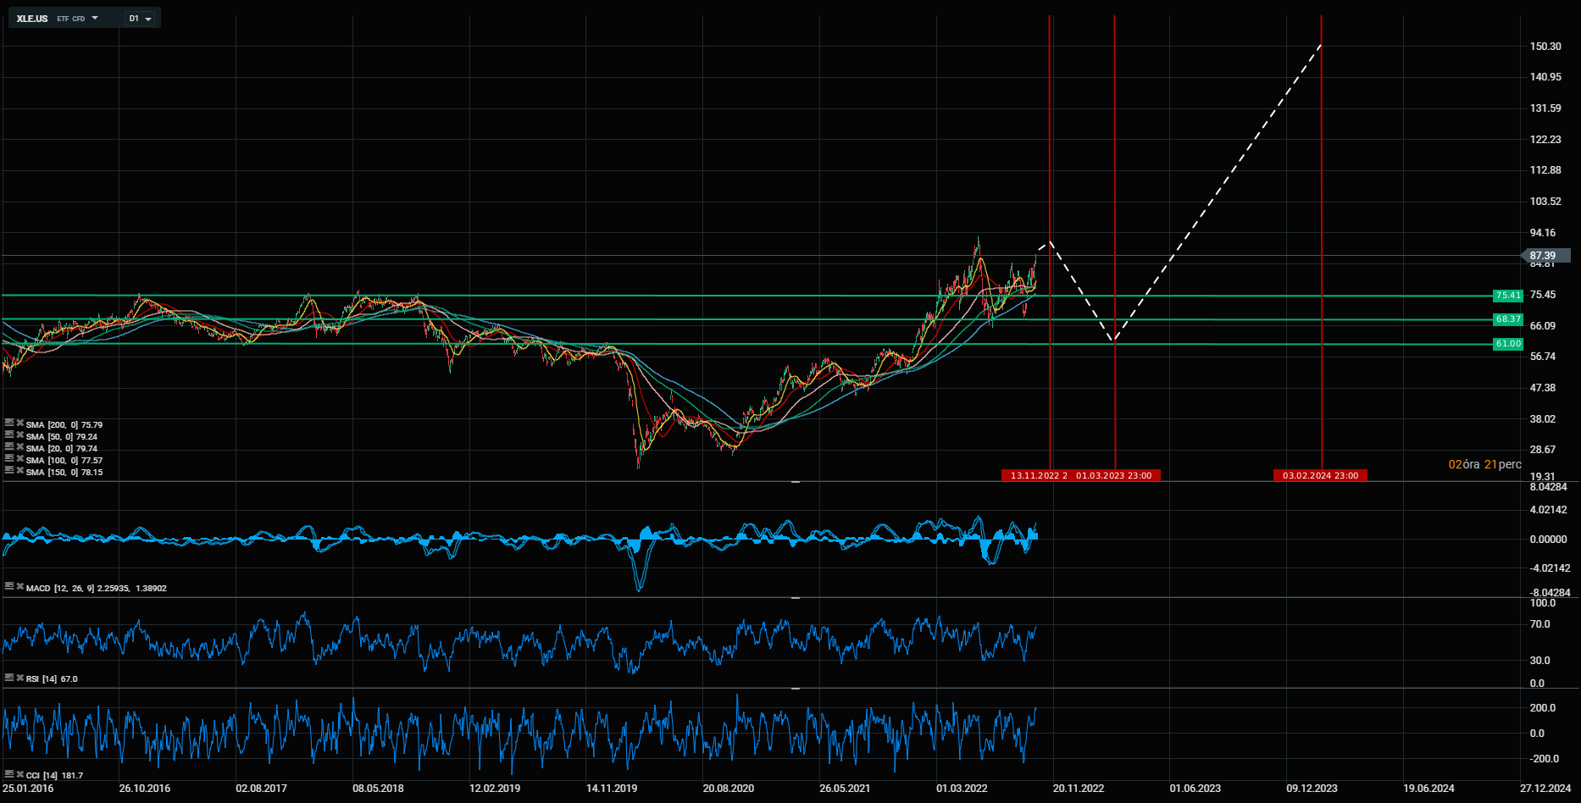
Task: Remove the SMA 100 indicator
Action: 19,458
